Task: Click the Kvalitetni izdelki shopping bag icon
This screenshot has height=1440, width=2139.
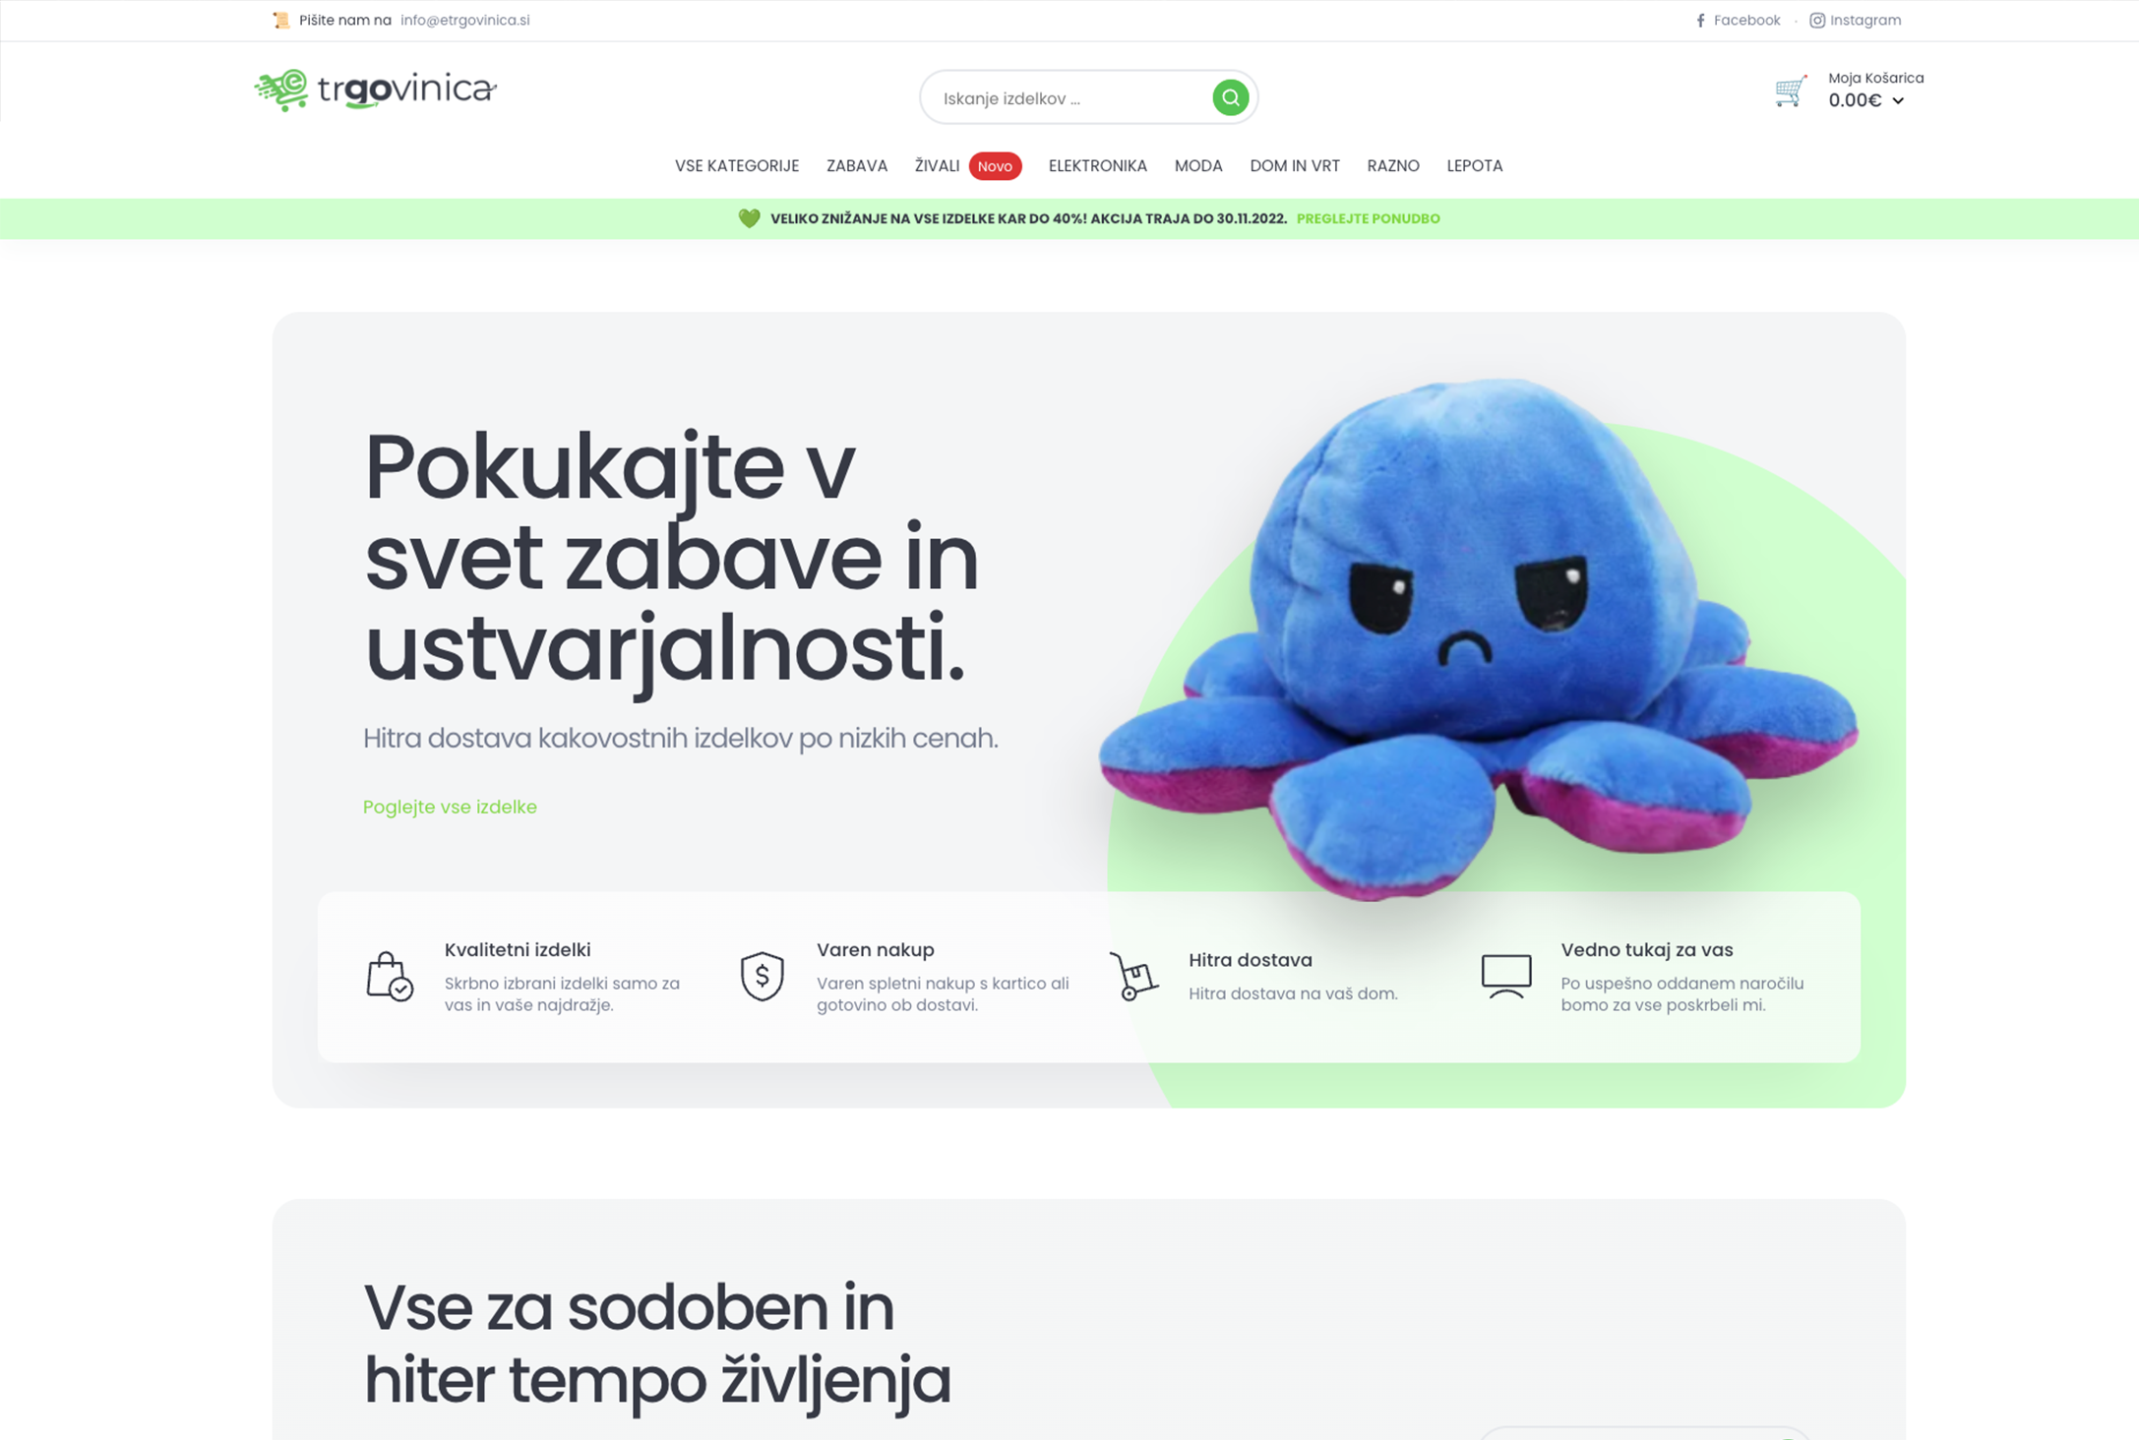Action: coord(390,976)
